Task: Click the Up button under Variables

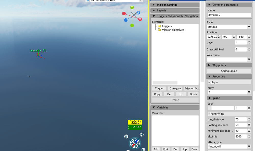Action: (x=185, y=149)
